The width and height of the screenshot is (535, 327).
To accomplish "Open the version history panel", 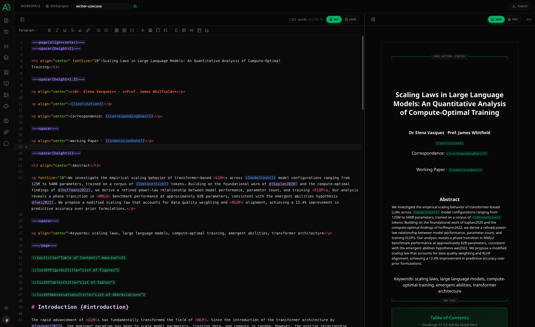I will [x=6, y=32].
